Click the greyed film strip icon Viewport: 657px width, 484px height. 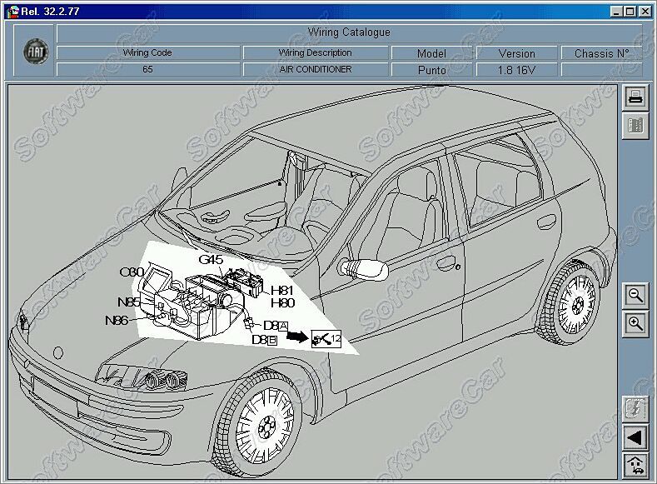pos(635,126)
